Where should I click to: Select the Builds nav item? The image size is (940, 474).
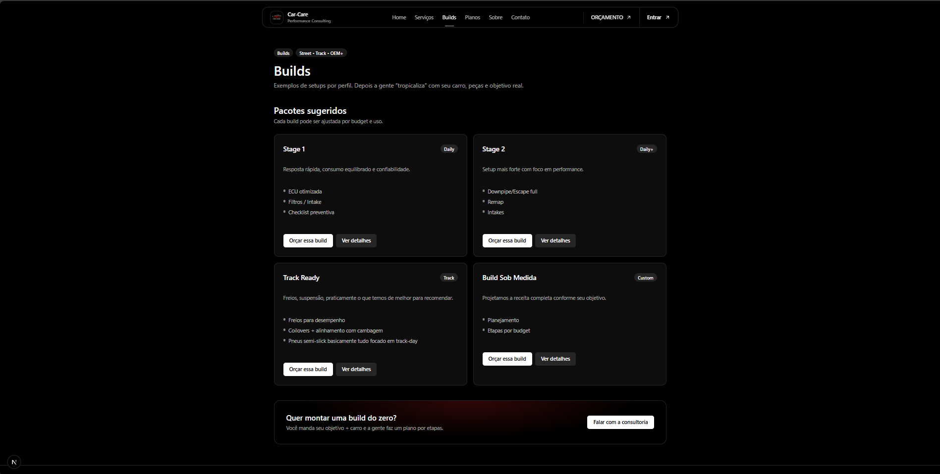click(449, 17)
